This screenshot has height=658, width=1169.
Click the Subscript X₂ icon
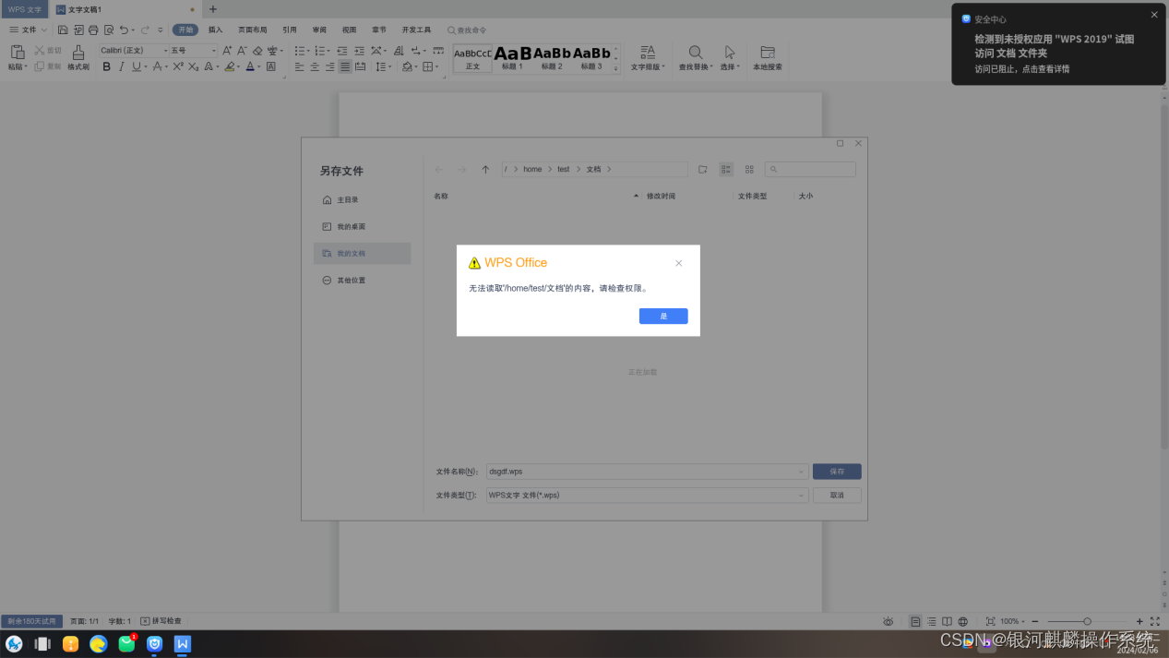[x=193, y=66]
